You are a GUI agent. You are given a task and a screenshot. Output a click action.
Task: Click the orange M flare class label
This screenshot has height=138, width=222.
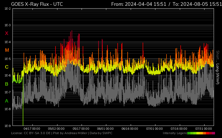click(7, 50)
